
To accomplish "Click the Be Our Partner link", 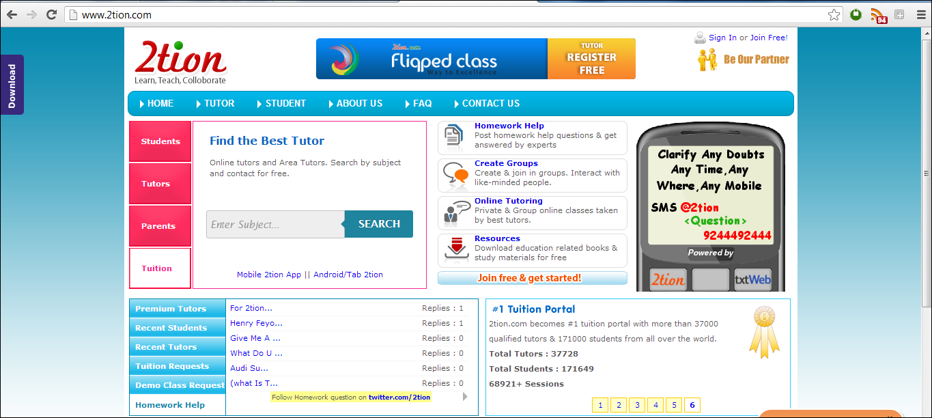I will 757,59.
